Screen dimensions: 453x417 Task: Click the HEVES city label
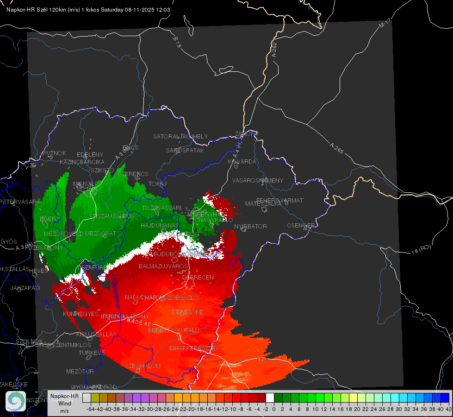coord(39,271)
